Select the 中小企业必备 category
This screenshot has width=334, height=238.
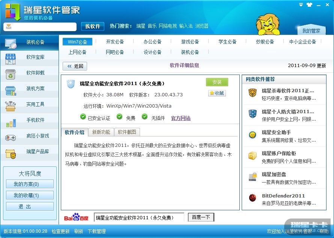click(x=302, y=42)
